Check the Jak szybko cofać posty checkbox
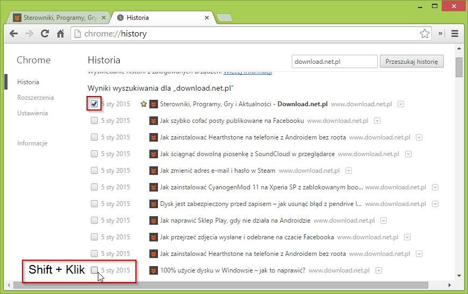The height and width of the screenshot is (294, 468). coord(94,120)
